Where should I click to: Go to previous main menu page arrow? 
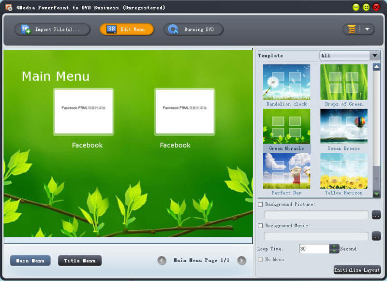point(162,261)
